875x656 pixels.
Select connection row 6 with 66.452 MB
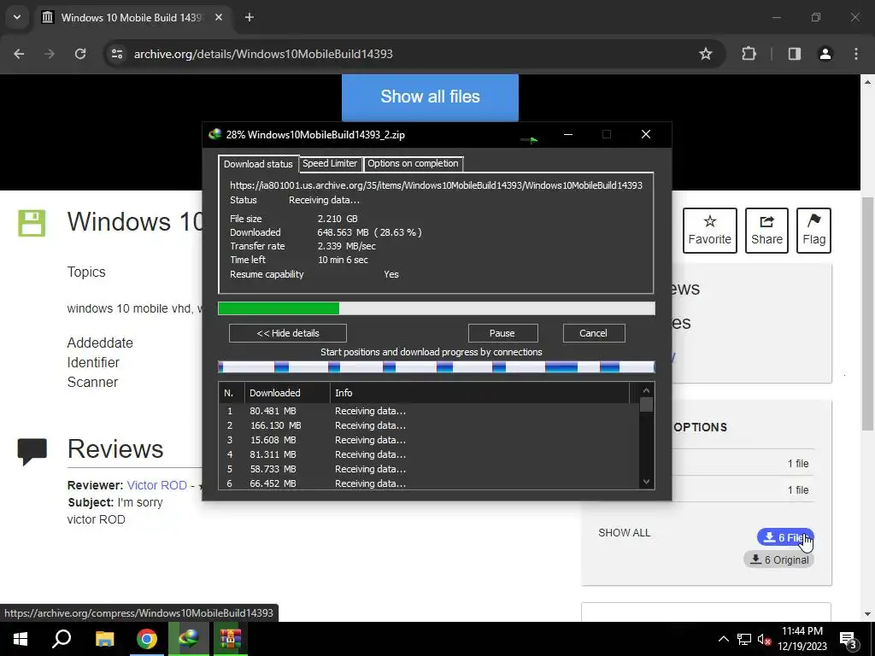pos(429,483)
